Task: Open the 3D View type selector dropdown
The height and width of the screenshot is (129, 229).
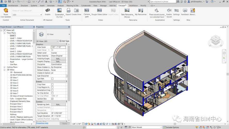Action: point(69,34)
